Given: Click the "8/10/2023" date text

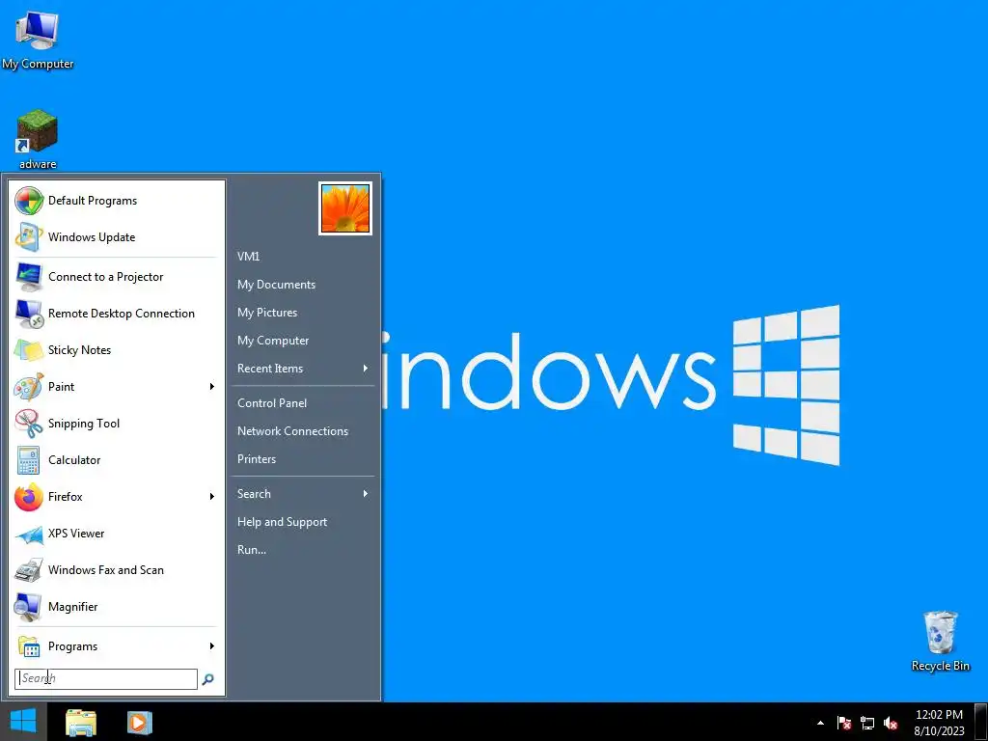Looking at the screenshot, I should click(940, 731).
